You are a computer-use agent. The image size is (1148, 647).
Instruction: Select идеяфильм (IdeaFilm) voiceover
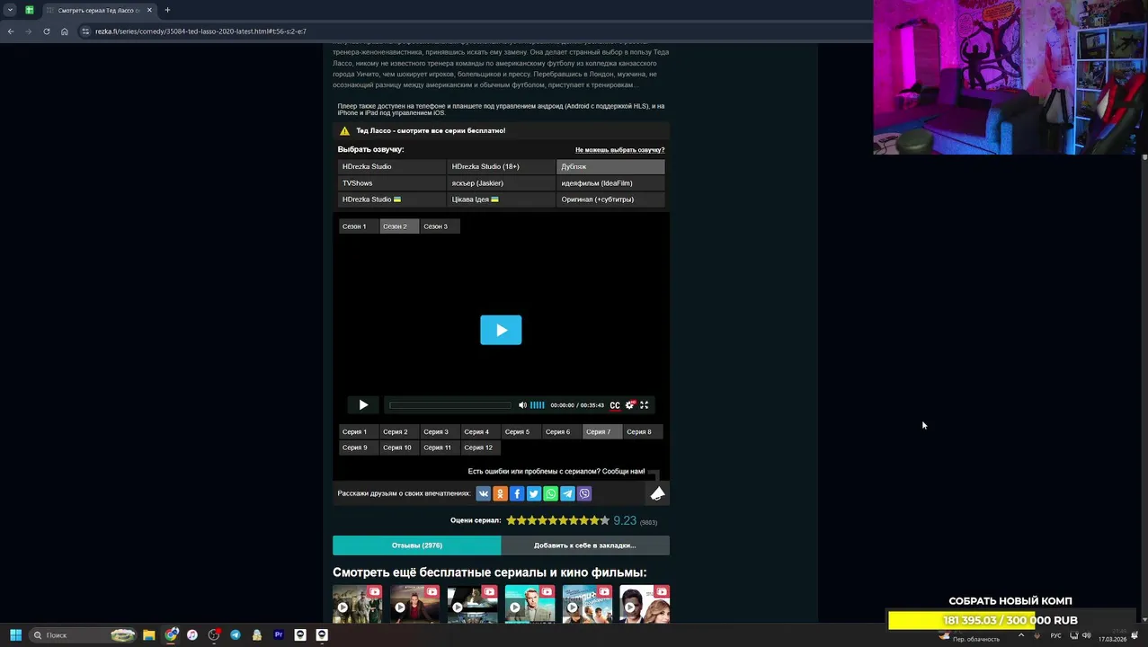point(610,183)
